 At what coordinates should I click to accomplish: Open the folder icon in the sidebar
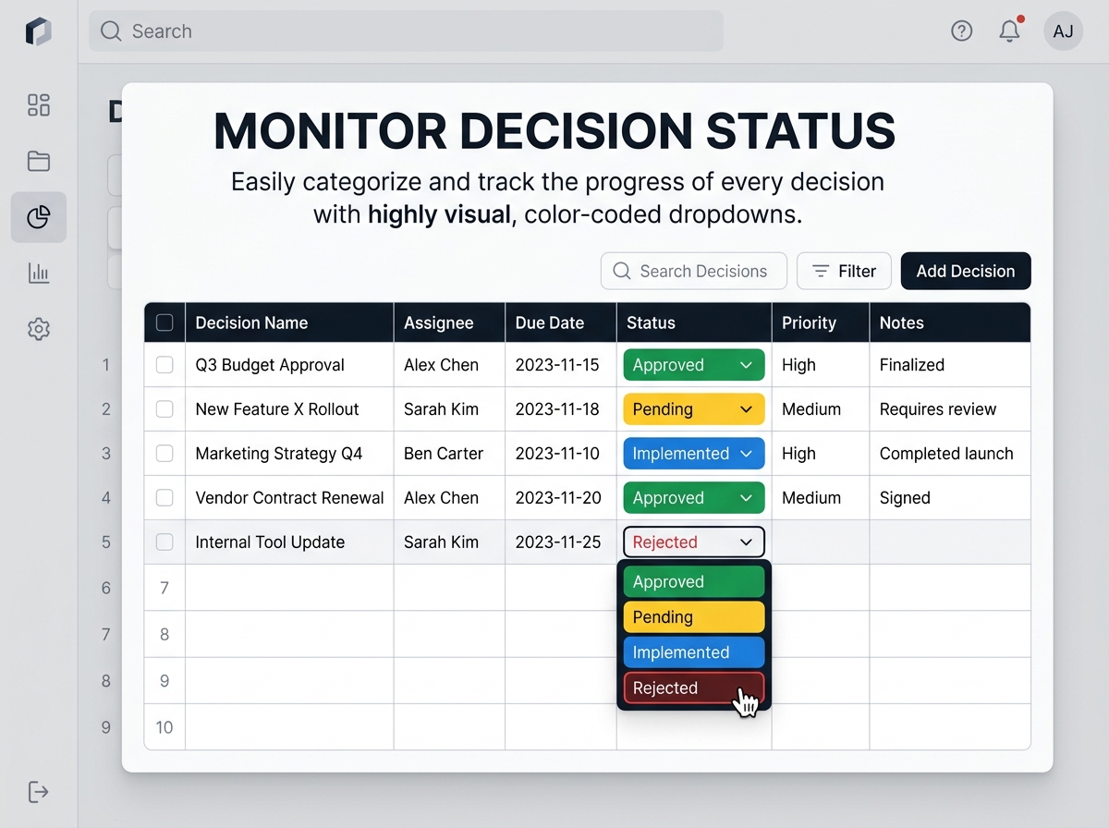coord(39,162)
